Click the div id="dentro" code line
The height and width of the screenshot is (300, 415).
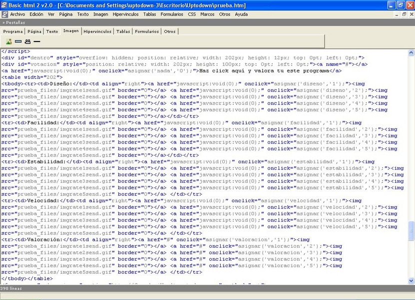[x=183, y=58]
